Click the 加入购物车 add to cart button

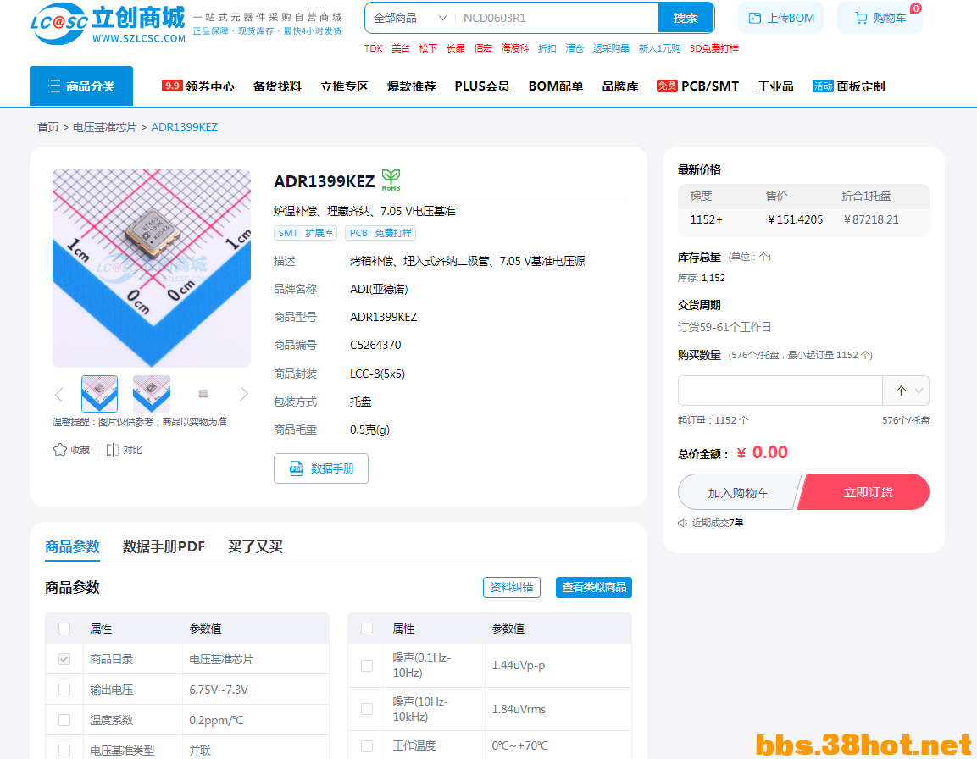(738, 492)
